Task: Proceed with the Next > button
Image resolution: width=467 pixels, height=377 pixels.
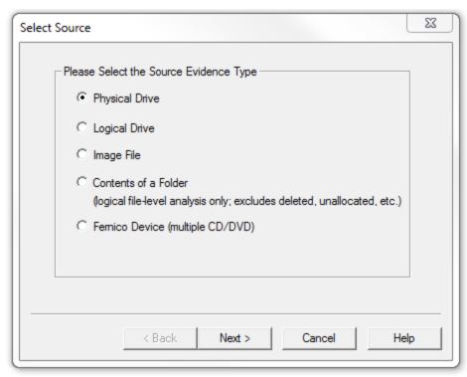Action: tap(234, 338)
